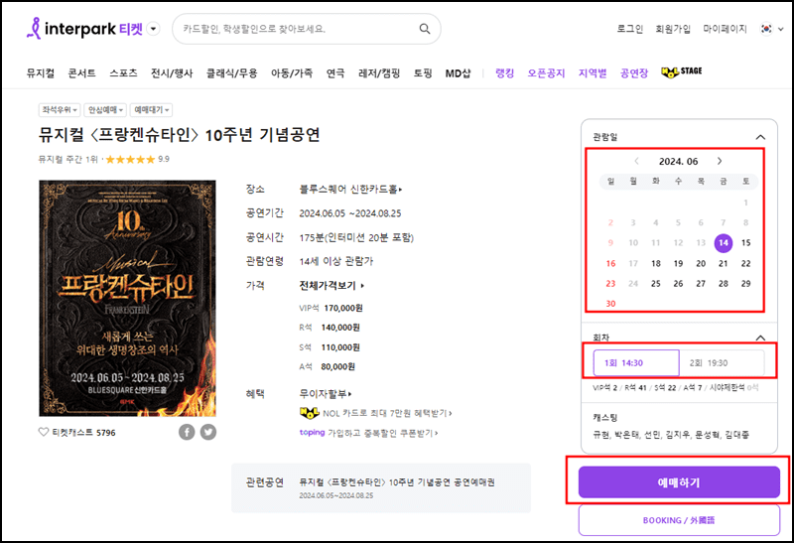Viewport: 794px width, 543px height.
Task: Select June 15 on the calendar
Action: click(x=745, y=243)
